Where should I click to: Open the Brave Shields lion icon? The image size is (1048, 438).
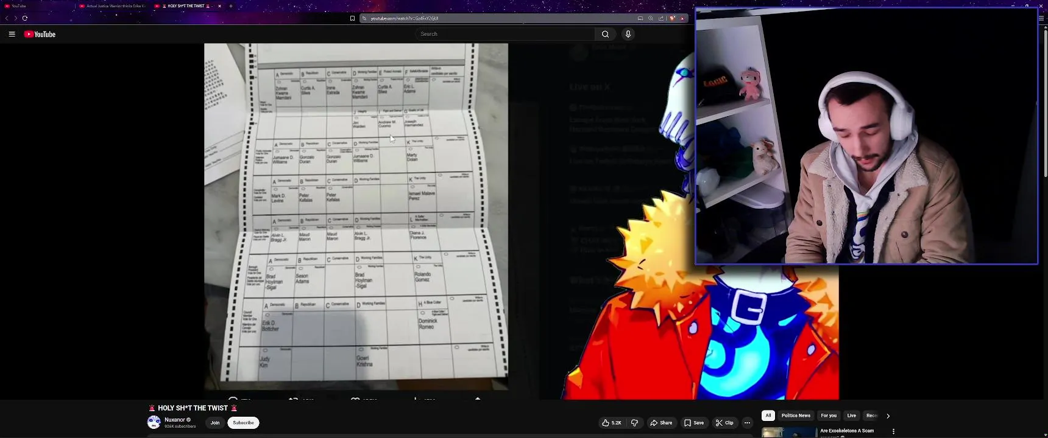[x=672, y=18]
